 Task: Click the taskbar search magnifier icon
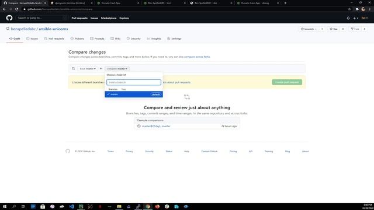[14, 206]
